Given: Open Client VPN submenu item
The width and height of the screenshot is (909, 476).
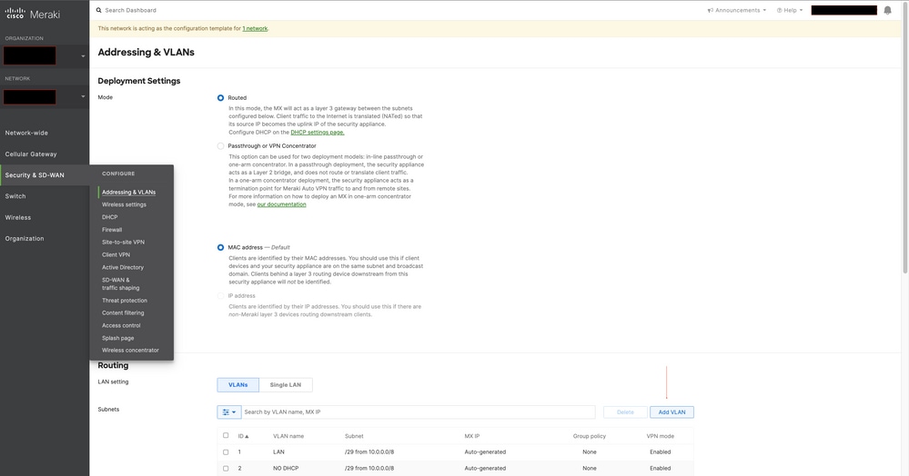Looking at the screenshot, I should tap(116, 254).
